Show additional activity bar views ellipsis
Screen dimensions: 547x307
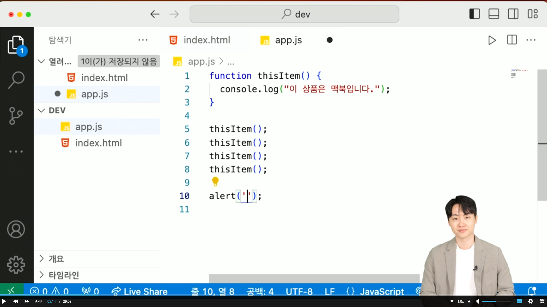click(16, 151)
